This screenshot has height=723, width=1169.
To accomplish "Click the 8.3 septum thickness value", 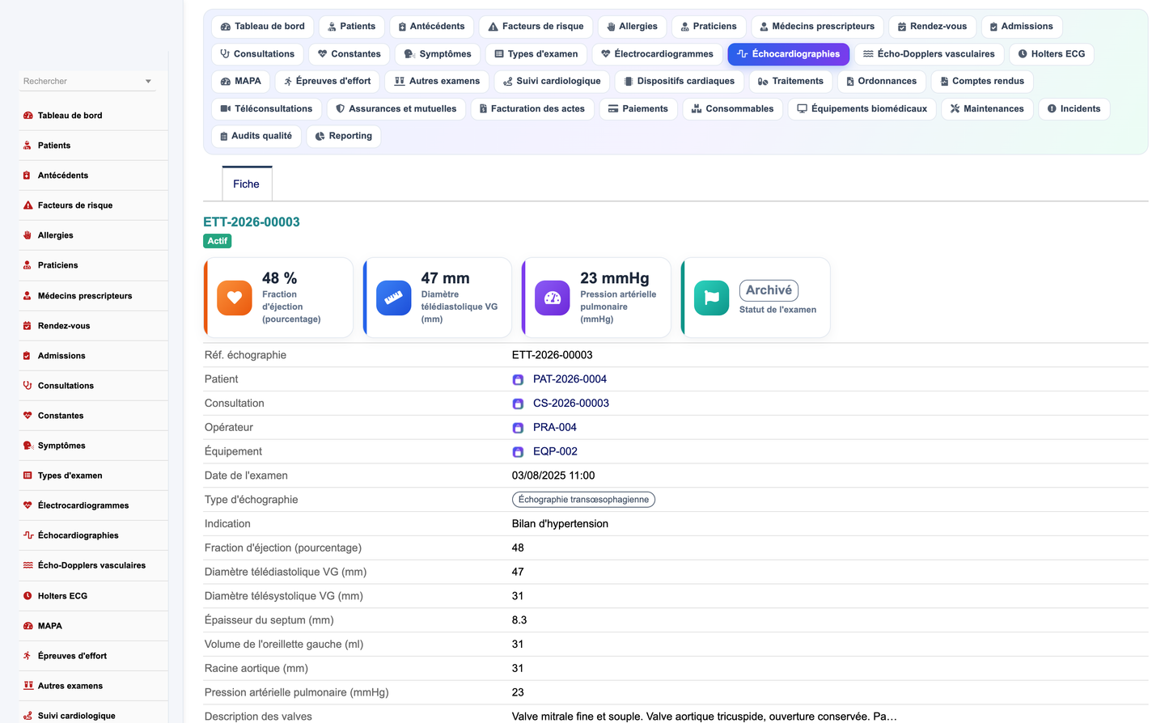I will point(519,620).
